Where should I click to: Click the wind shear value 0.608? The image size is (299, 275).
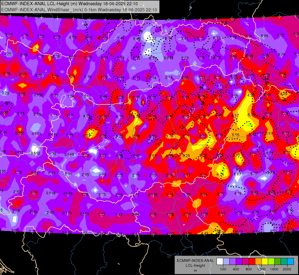coord(51,193)
